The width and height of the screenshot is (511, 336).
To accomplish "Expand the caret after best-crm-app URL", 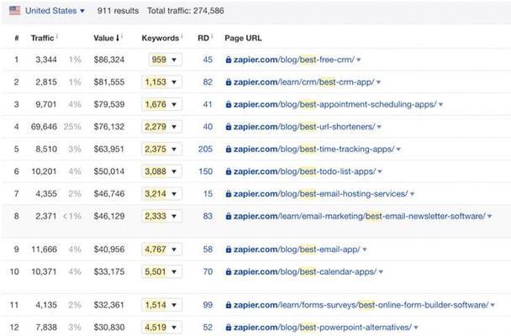I will pyautogui.click(x=379, y=82).
